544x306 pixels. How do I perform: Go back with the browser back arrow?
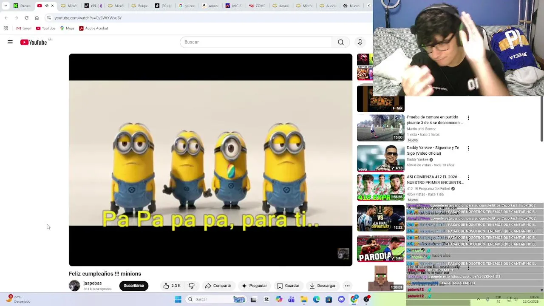coord(6,18)
